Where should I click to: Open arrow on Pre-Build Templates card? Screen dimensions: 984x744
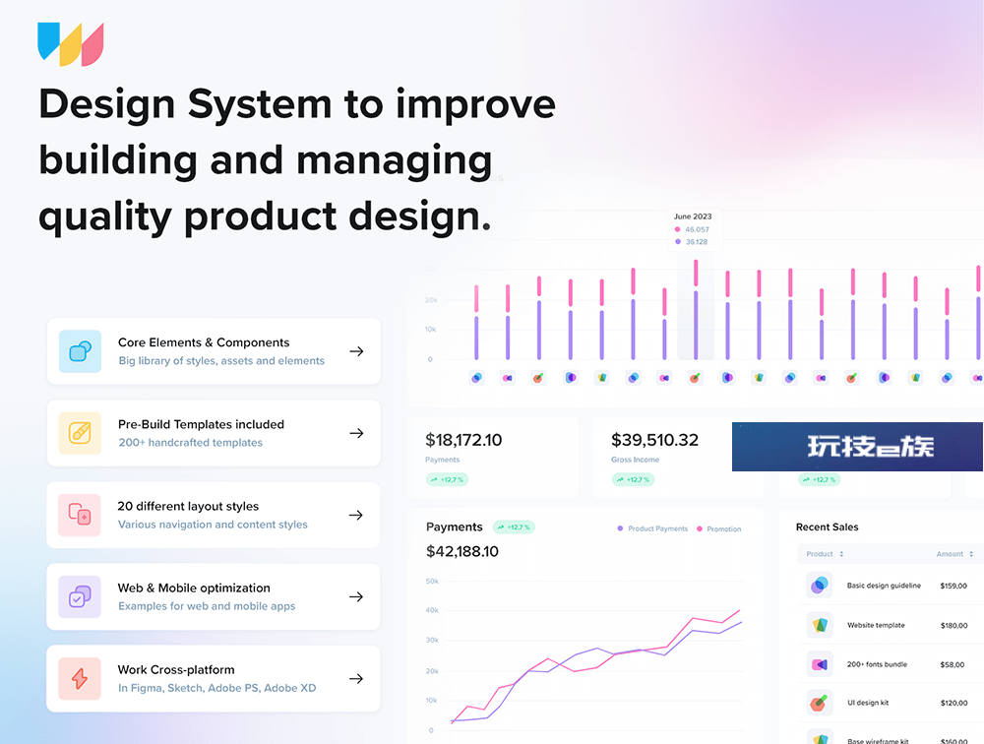tap(356, 433)
